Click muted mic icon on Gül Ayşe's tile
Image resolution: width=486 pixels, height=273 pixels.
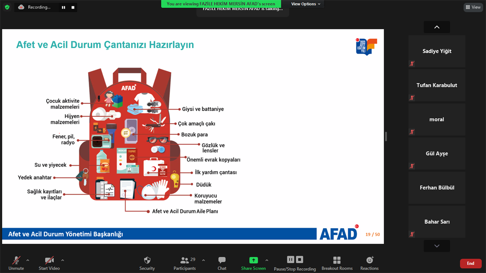412,166
